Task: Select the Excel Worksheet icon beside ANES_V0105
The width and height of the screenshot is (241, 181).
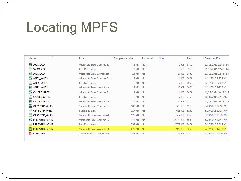Action: click(30, 87)
